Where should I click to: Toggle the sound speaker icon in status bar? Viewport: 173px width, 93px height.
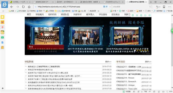coord(163,91)
